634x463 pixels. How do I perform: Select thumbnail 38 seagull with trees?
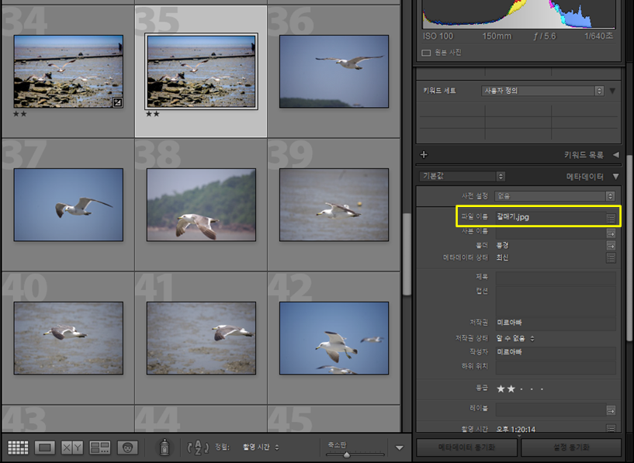[201, 205]
